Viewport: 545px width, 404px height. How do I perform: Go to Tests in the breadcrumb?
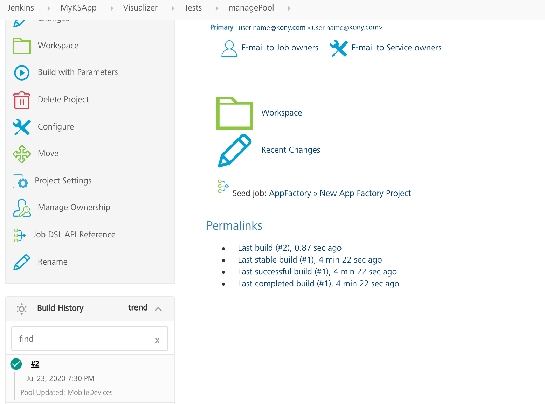tap(193, 8)
